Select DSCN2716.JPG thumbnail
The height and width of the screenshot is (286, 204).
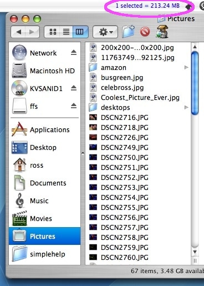click(x=93, y=117)
